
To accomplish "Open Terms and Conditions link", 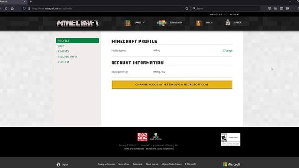I will pos(134,149).
